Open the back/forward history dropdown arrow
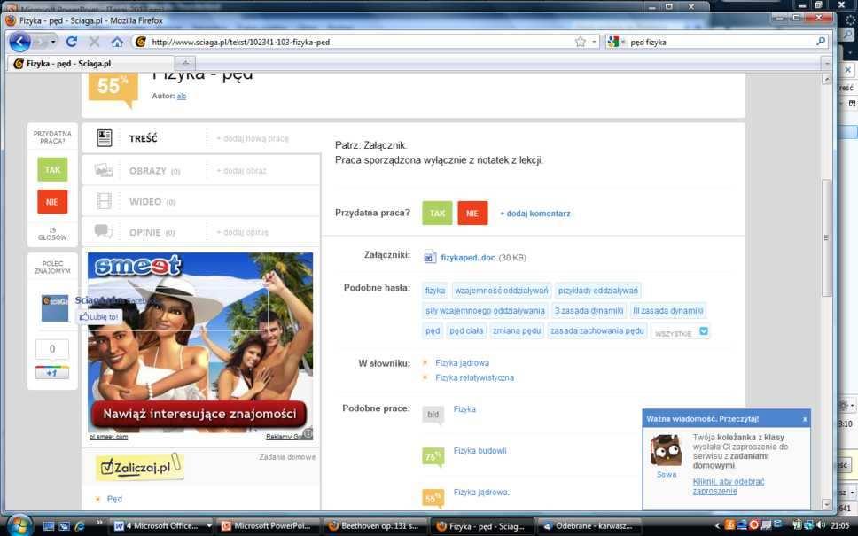The height and width of the screenshot is (536, 858). [x=53, y=42]
